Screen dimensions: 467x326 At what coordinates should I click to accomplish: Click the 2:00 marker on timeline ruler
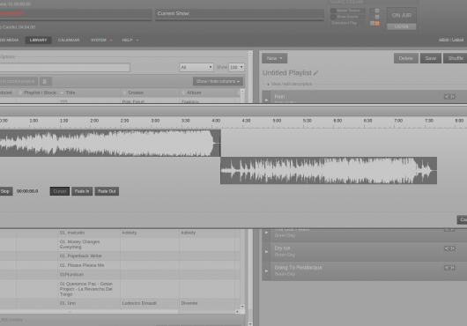(94, 121)
